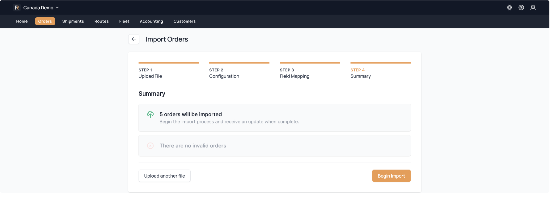Select Step 3 Field Mapping
The image size is (550, 197).
(294, 73)
